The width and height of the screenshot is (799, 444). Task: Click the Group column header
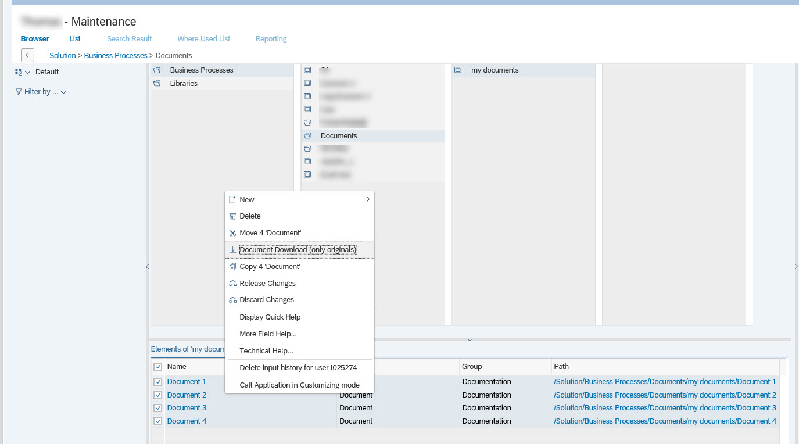(x=505, y=367)
